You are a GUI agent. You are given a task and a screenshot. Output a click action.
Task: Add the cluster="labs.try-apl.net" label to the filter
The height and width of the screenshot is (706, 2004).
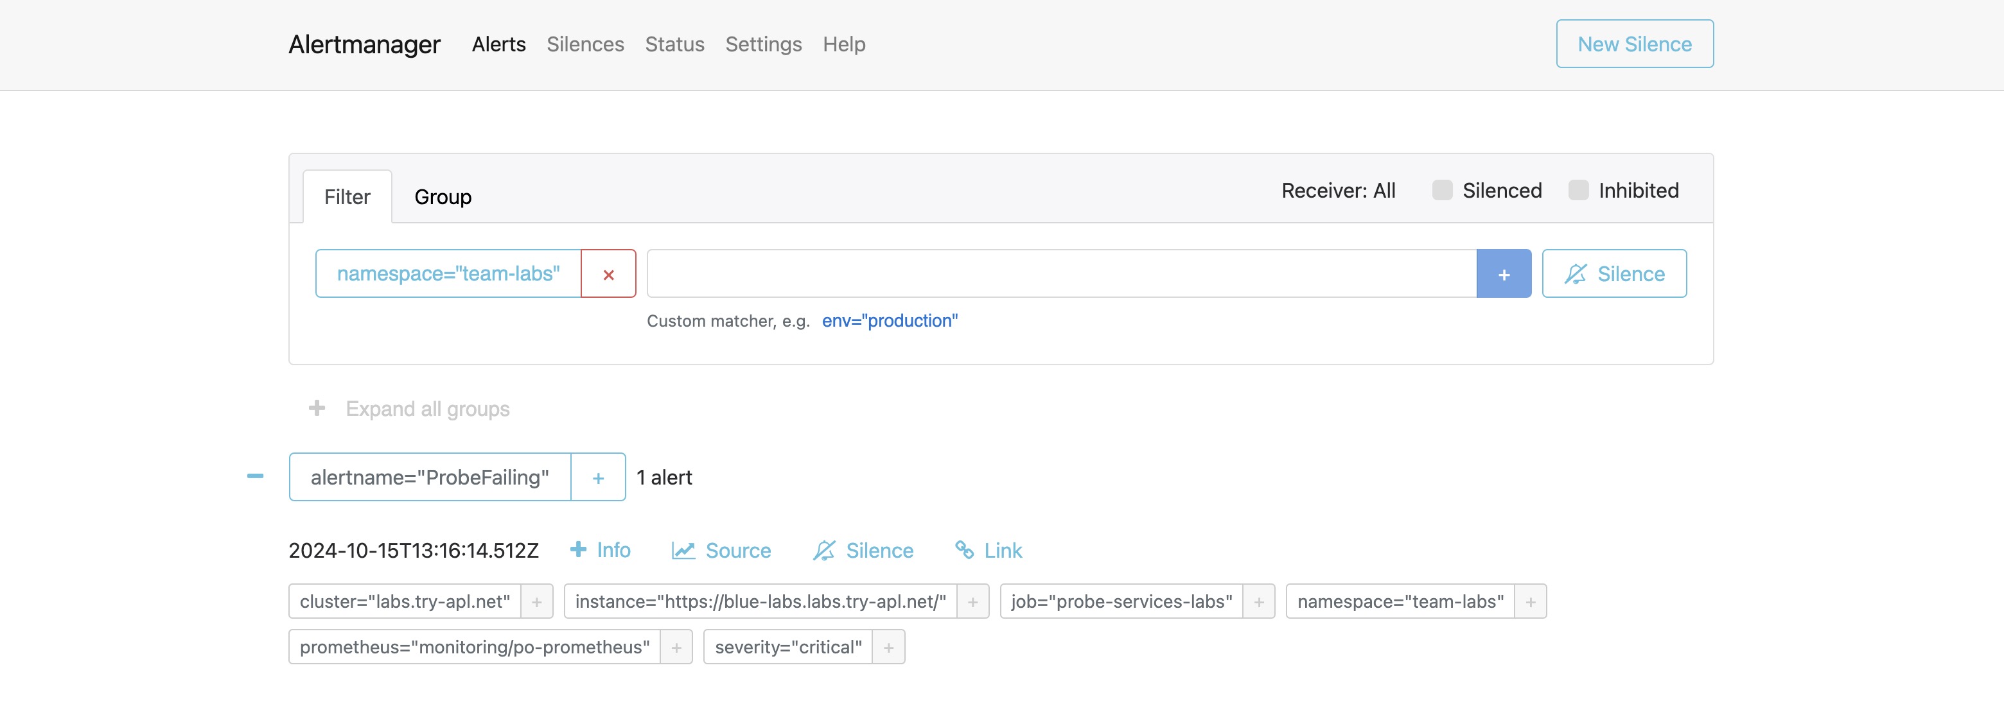click(x=537, y=602)
